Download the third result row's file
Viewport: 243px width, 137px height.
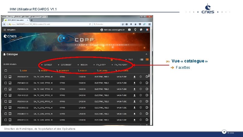point(135,89)
